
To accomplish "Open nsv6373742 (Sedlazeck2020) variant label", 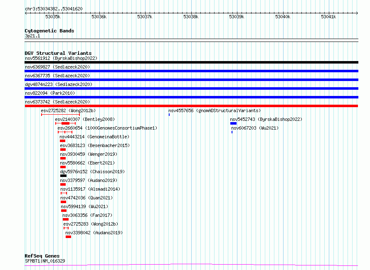I will point(57,102).
